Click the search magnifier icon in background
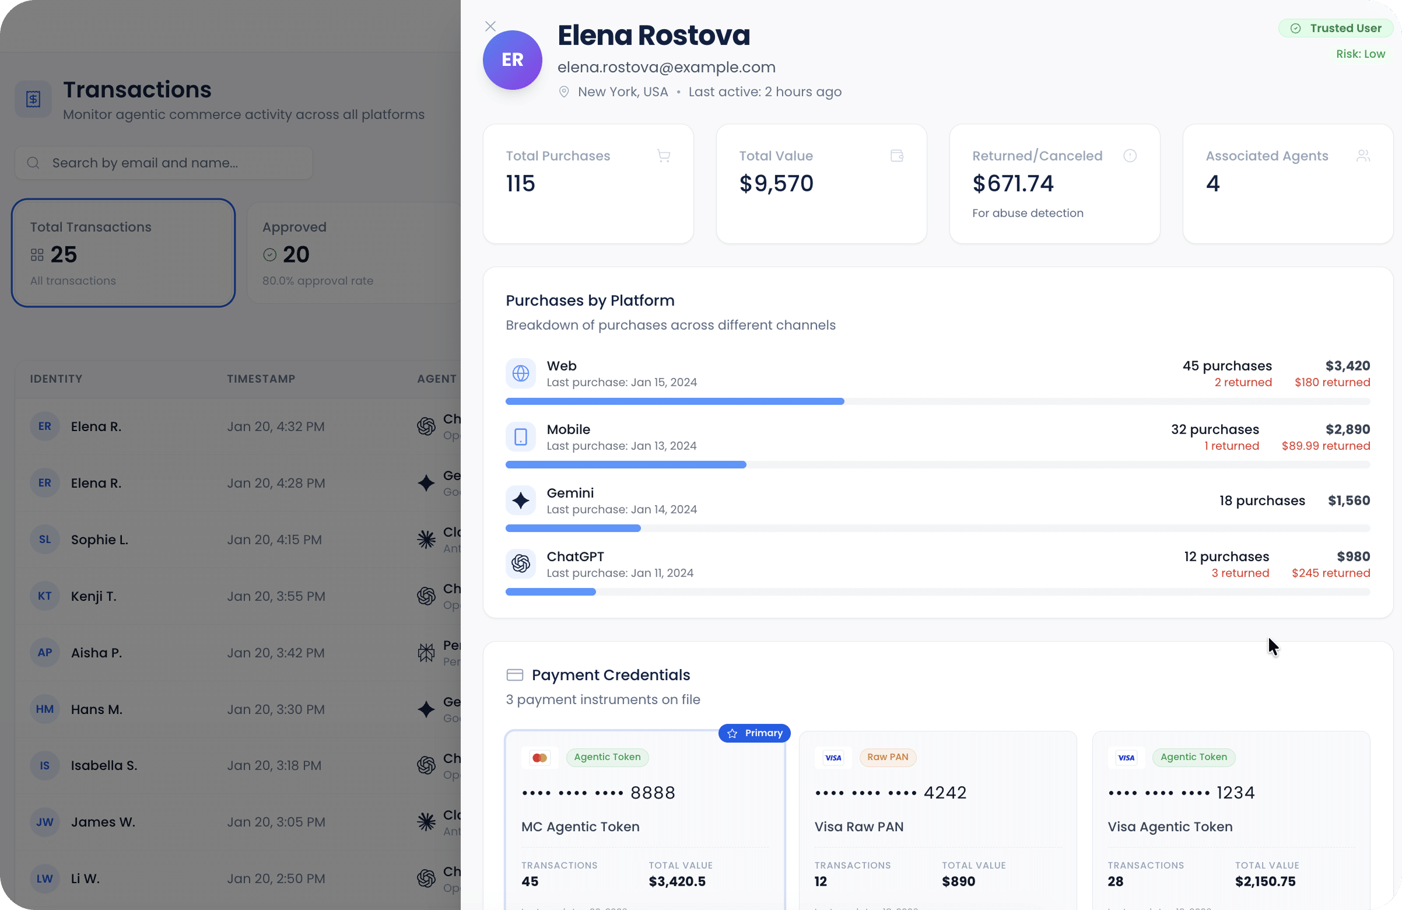This screenshot has width=1402, height=910. [x=34, y=163]
